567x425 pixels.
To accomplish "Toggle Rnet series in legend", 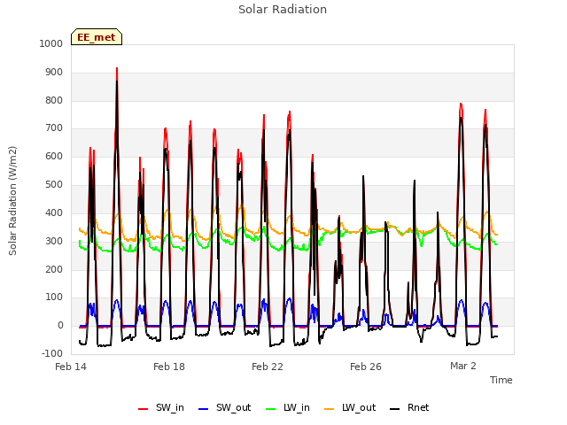I will (x=409, y=408).
